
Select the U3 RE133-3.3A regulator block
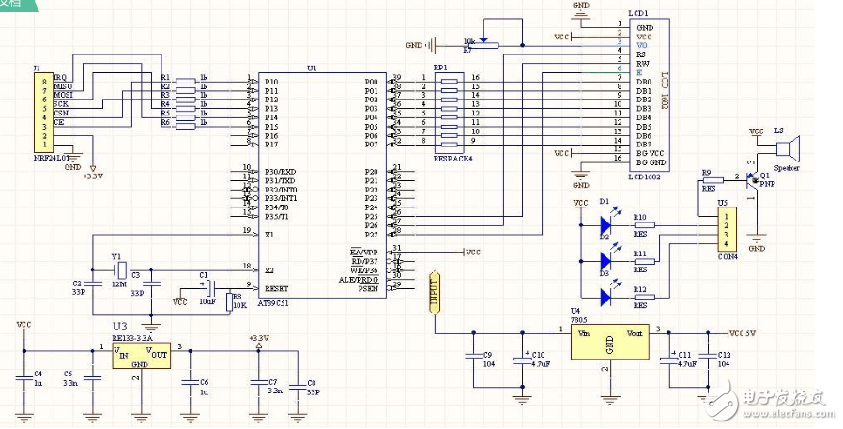(137, 355)
